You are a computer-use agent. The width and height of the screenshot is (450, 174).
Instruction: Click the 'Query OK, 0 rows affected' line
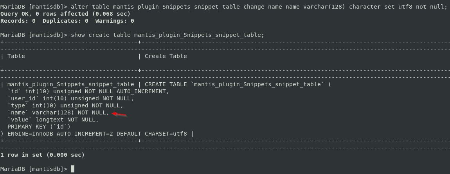tap(65, 14)
